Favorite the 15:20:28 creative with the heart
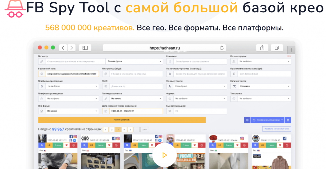Image resolution: width=326 pixels, height=169 pixels. click(x=110, y=145)
